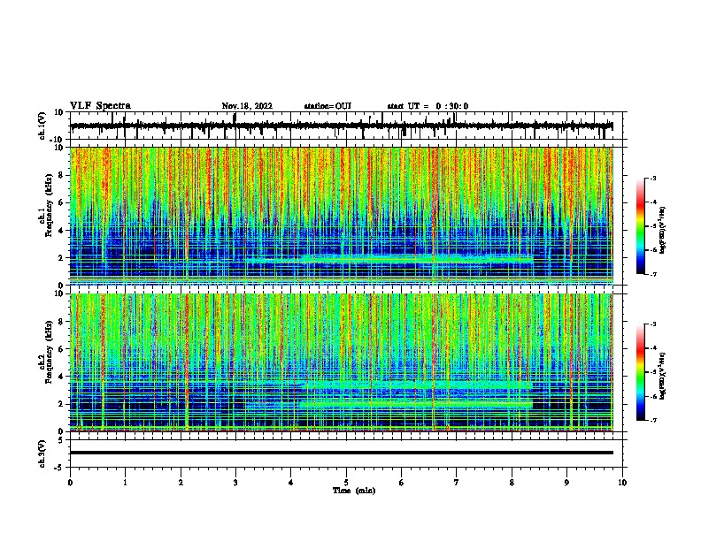Click time axis tick label "4"

(x=291, y=483)
